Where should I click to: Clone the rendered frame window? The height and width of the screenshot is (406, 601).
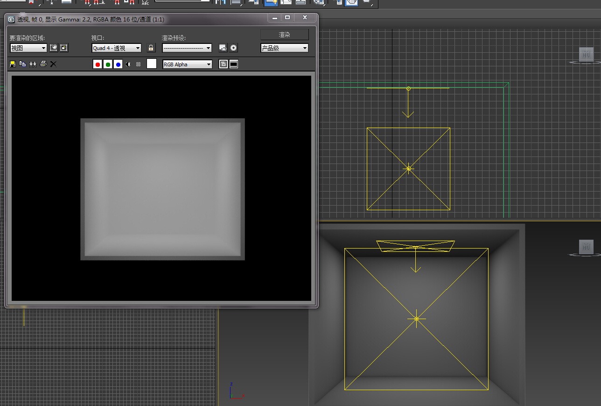pos(33,64)
